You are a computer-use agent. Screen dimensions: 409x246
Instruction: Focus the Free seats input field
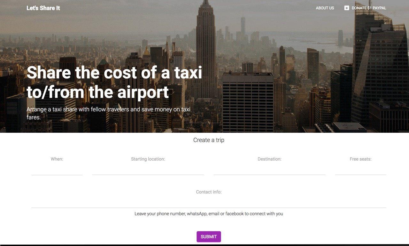point(360,170)
